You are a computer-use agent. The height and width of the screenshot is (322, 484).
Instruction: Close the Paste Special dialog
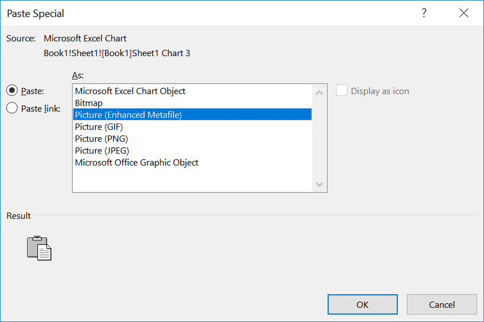[x=464, y=13]
